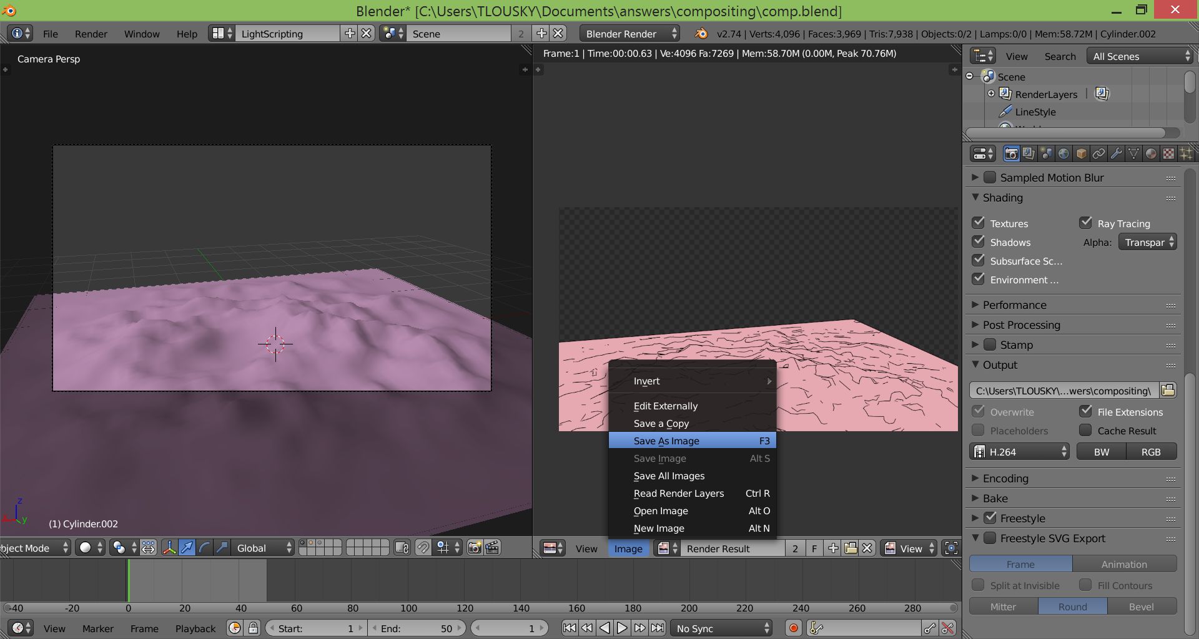Open the Material sphere tab
Image resolution: width=1199 pixels, height=639 pixels.
(1151, 154)
